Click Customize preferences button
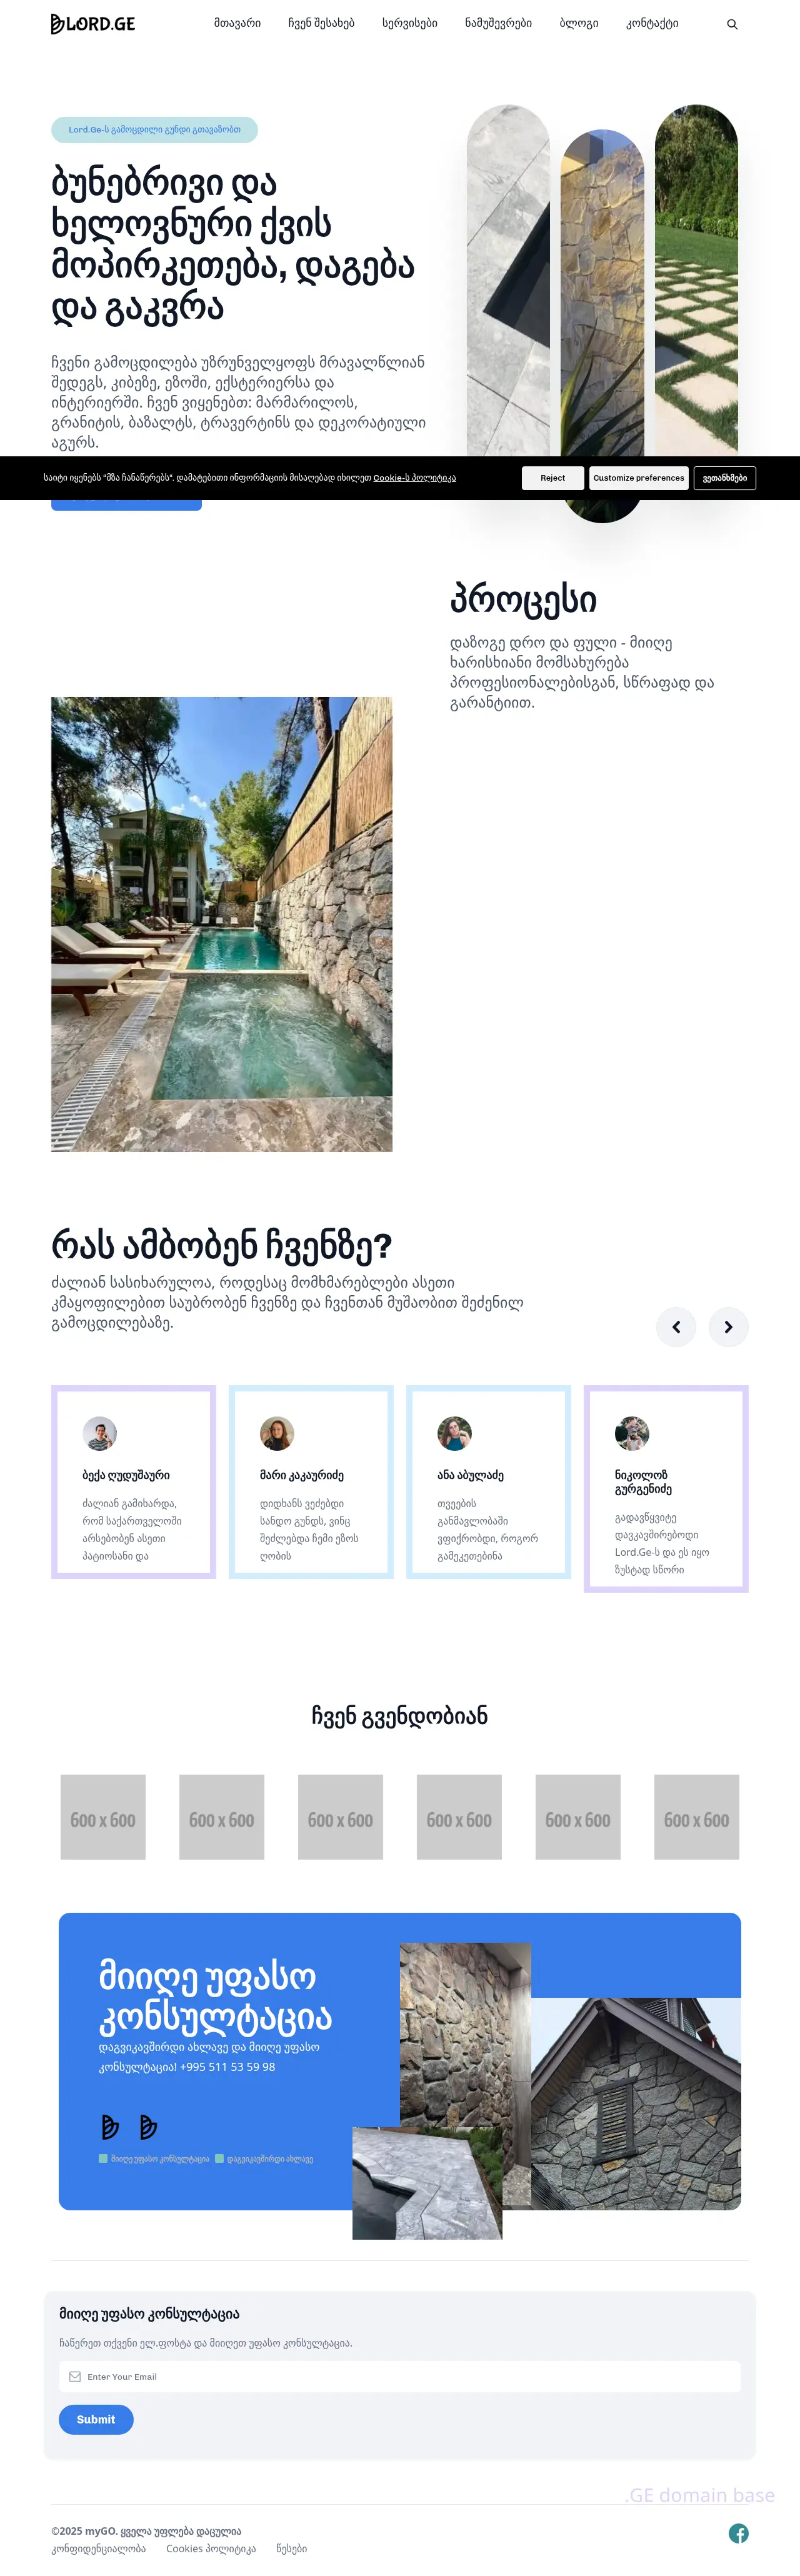Image resolution: width=800 pixels, height=2576 pixels. point(639,478)
